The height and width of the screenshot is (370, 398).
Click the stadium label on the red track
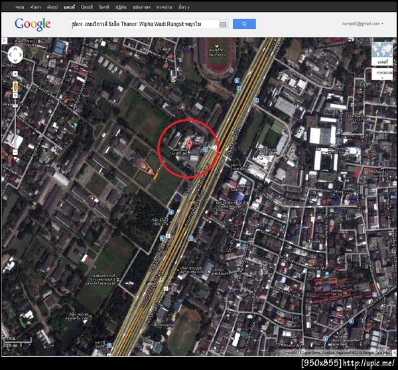tap(216, 52)
